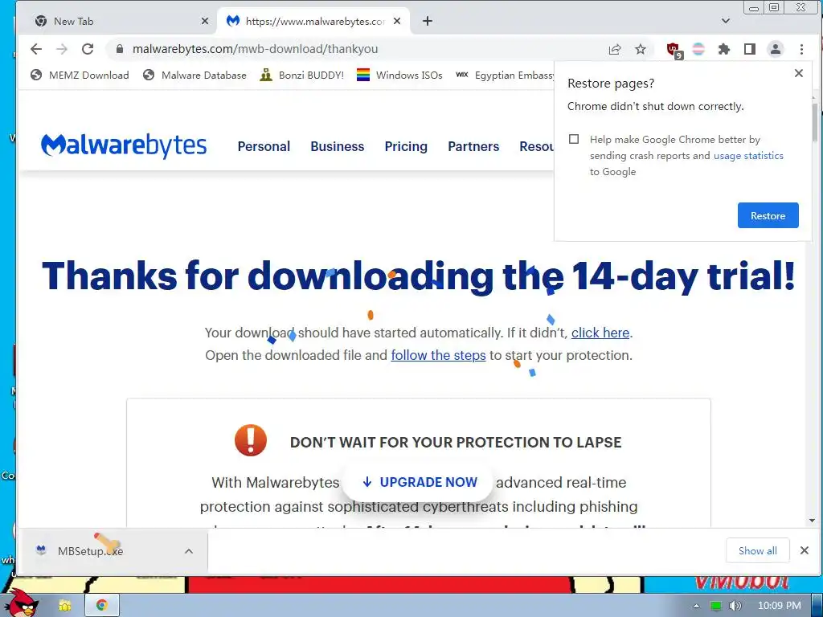Open the Personal nav menu
This screenshot has width=823, height=617.
[264, 146]
